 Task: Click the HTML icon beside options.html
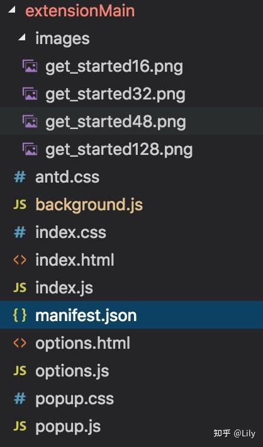pos(20,343)
